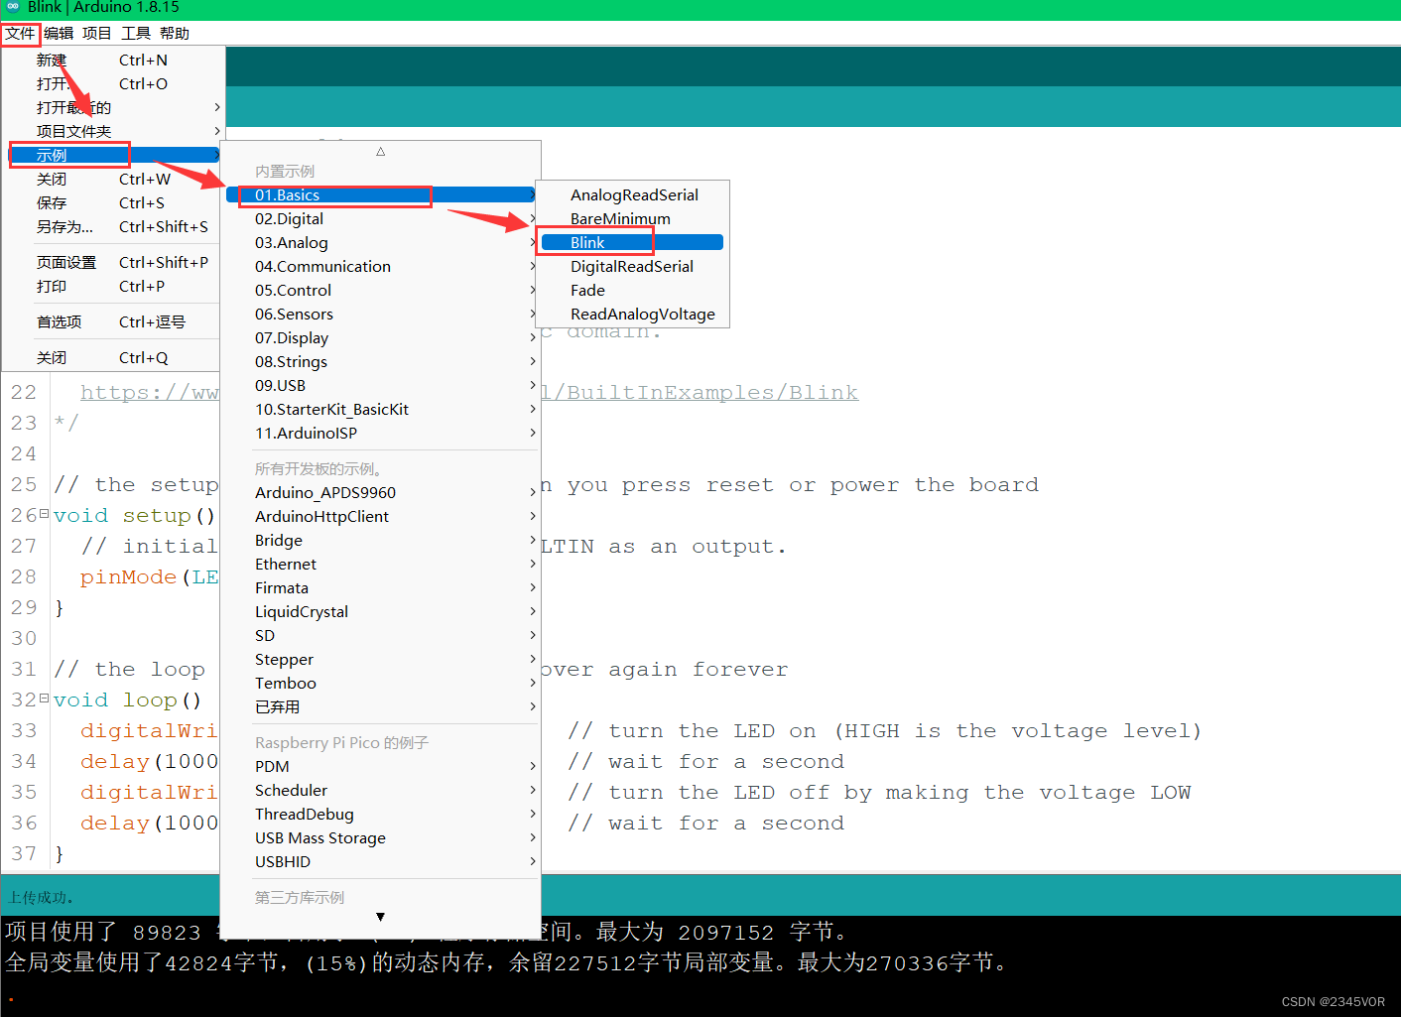Open 11.ArduinoISP examples entry
The height and width of the screenshot is (1017, 1401).
click(381, 433)
